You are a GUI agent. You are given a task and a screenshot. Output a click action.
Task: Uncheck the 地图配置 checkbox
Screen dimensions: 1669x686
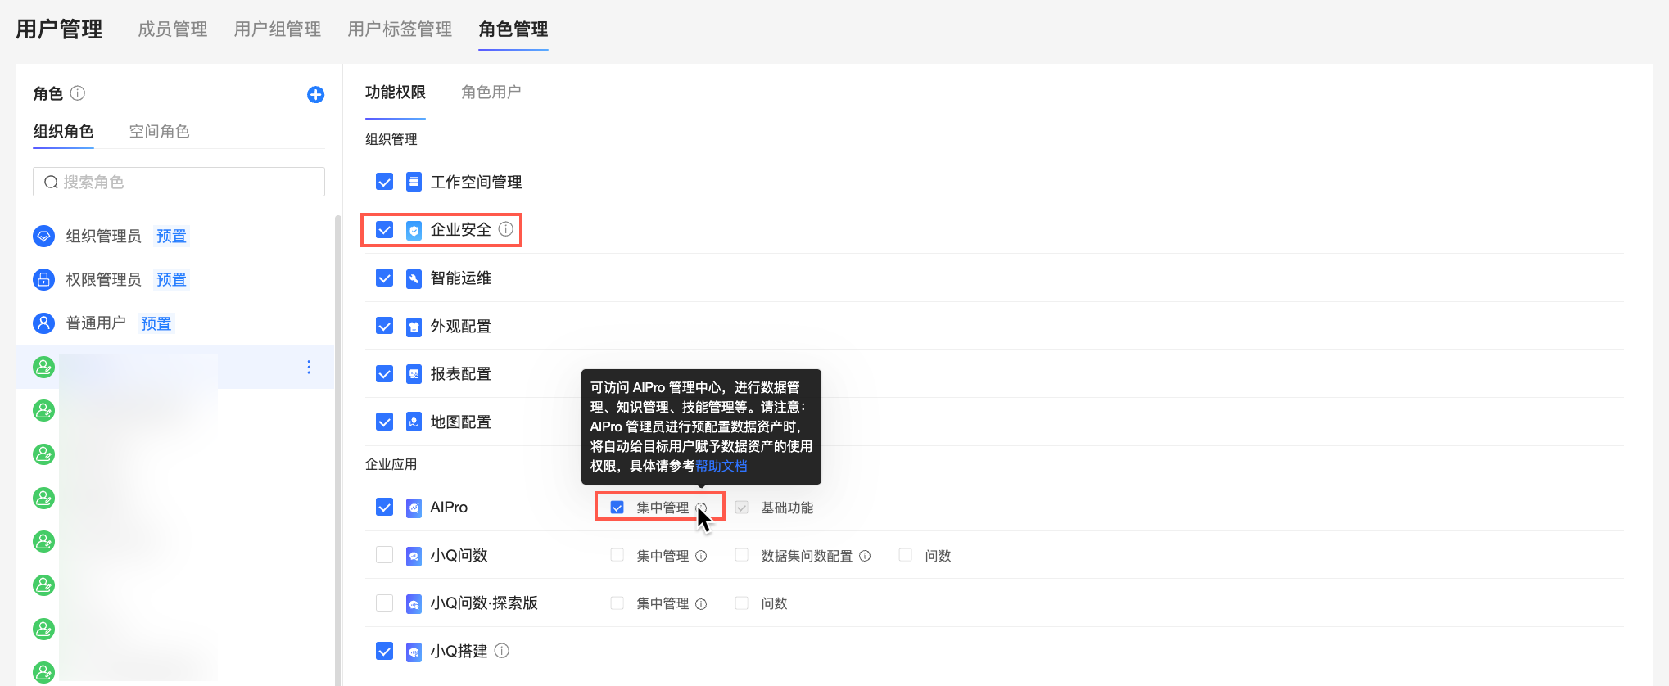[x=384, y=422]
